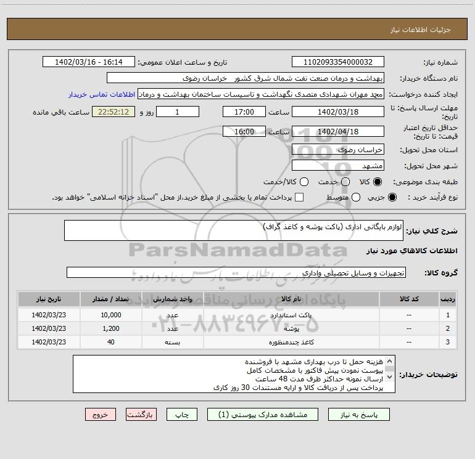Screen dimensions: 475x459
Task: Click the گروه کالا field
Action: pos(236,272)
